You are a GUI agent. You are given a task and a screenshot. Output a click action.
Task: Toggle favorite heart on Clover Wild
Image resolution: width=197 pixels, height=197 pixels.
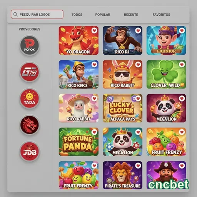tap(182, 64)
